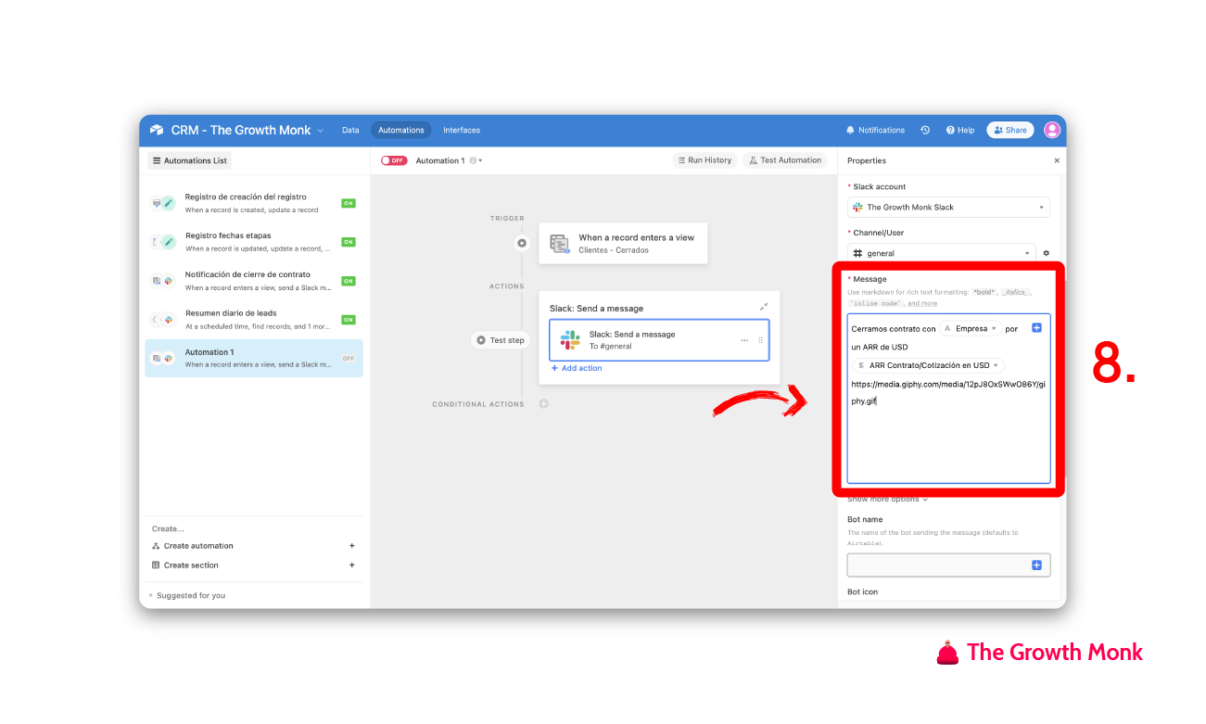Select the Automations tab
This screenshot has height=724, width=1206.
(x=401, y=130)
